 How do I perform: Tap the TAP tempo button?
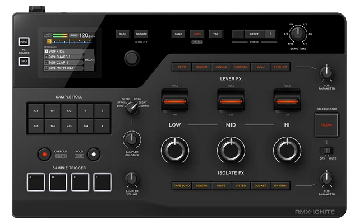click(215, 34)
